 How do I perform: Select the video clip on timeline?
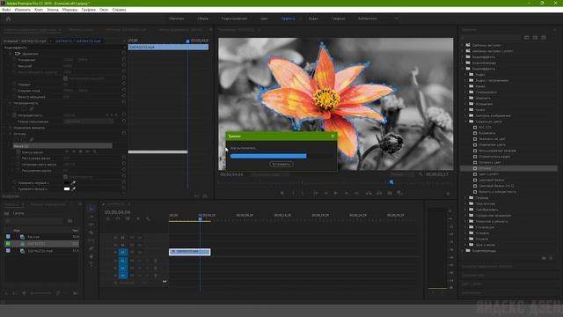click(x=190, y=252)
